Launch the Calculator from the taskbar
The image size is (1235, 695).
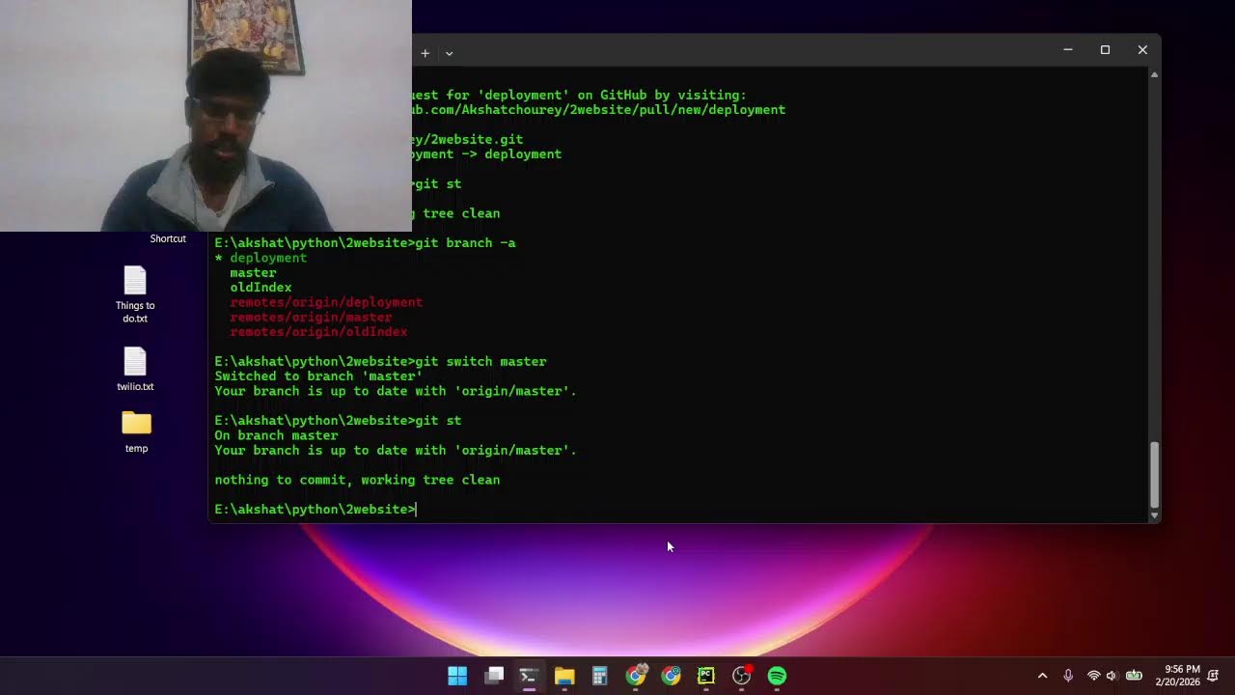click(x=599, y=676)
